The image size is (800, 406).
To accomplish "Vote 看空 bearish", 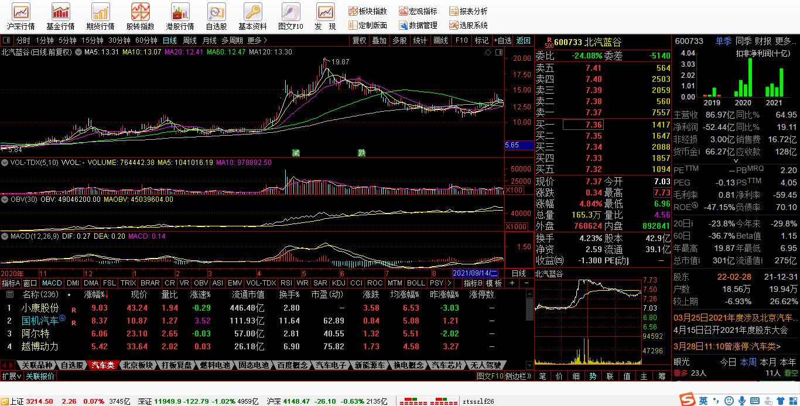I will click(x=791, y=373).
